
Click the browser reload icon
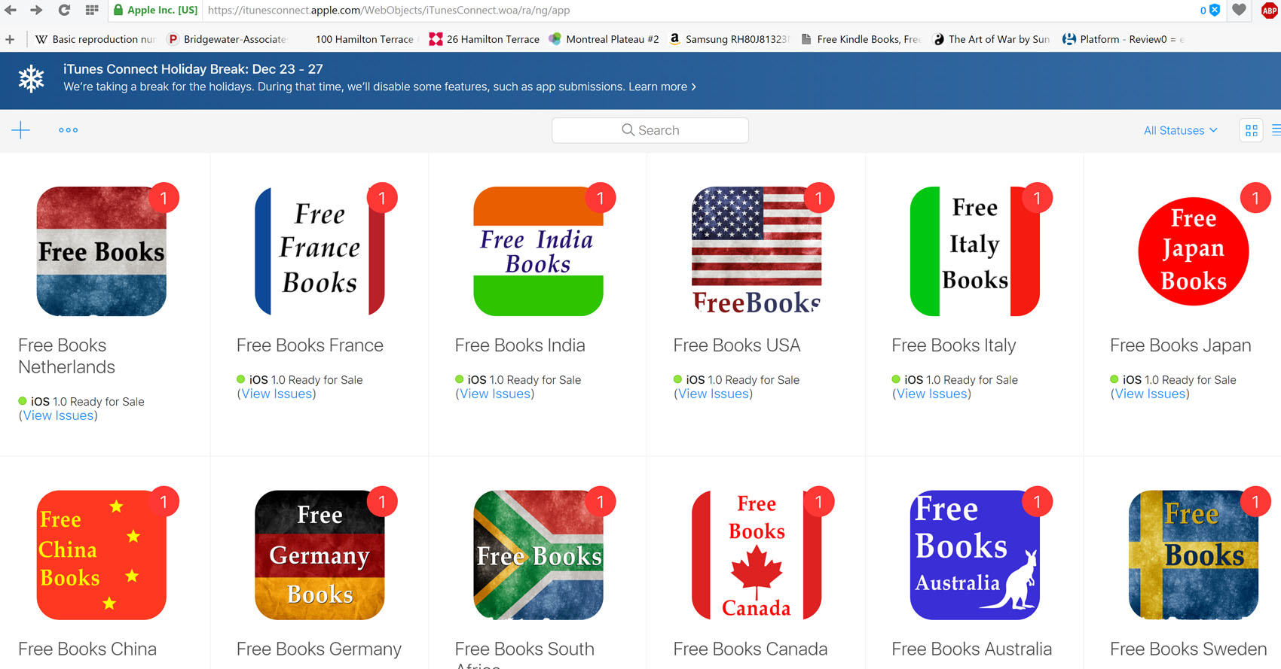[64, 11]
